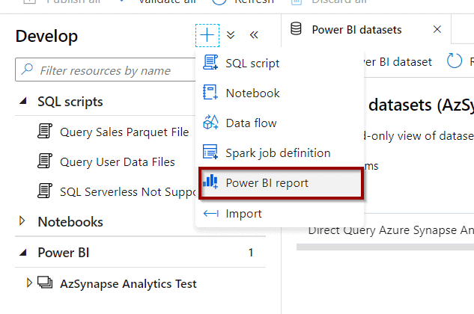Click the Data flow menu icon
Viewport: 474px width, 314px height.
click(x=210, y=122)
